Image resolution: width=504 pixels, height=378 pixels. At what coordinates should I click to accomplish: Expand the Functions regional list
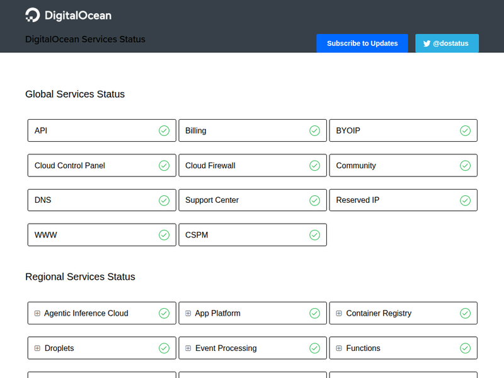coord(339,348)
